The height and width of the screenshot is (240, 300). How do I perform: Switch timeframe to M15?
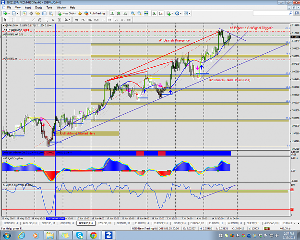[90, 20]
